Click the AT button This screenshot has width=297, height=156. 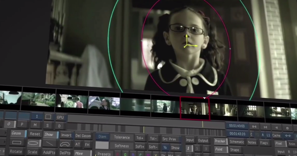pyautogui.click(x=78, y=144)
